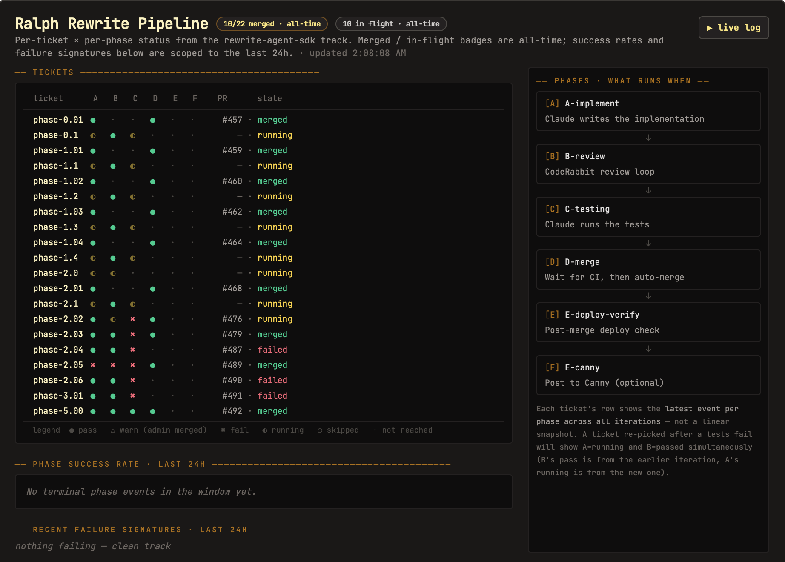This screenshot has width=785, height=562.
Task: Click PR #491 in the phase-3.01 row
Action: pos(232,396)
